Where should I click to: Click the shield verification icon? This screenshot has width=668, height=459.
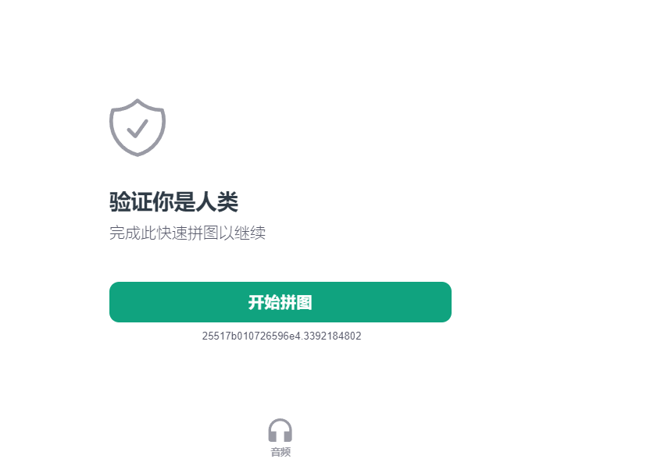(138, 127)
